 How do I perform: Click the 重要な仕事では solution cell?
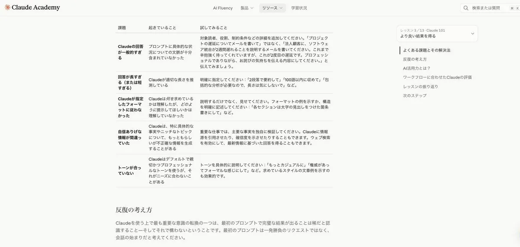(x=265, y=137)
